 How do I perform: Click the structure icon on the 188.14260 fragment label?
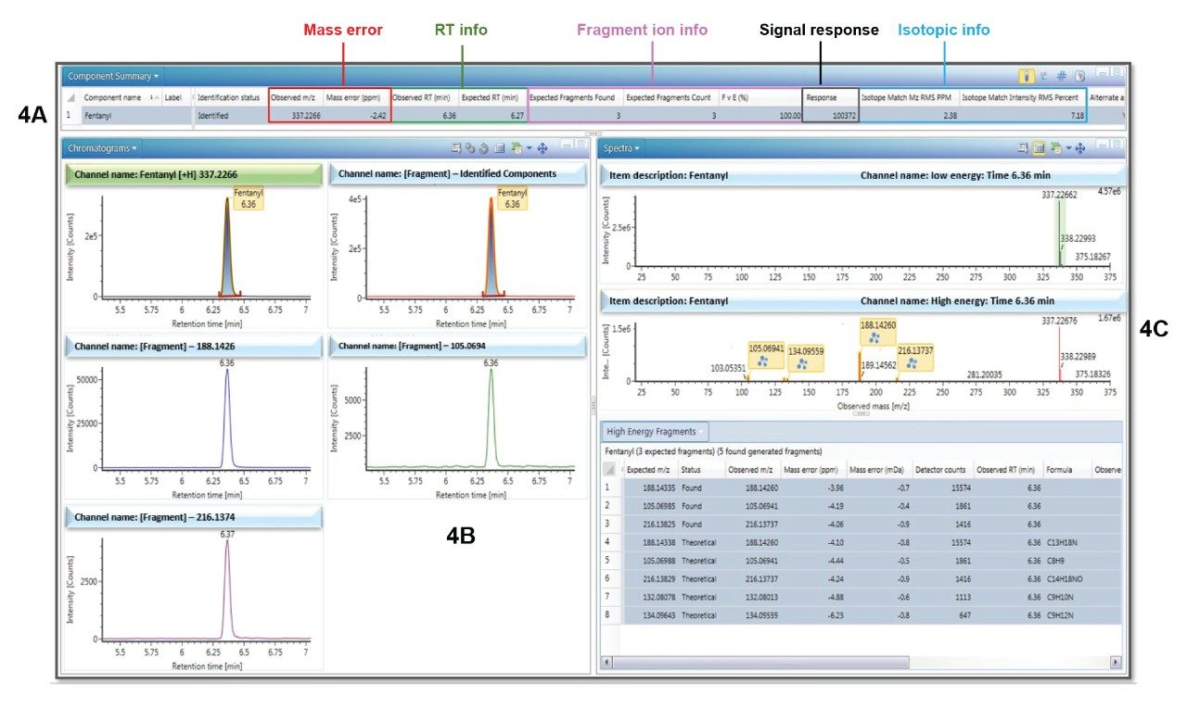[873, 339]
